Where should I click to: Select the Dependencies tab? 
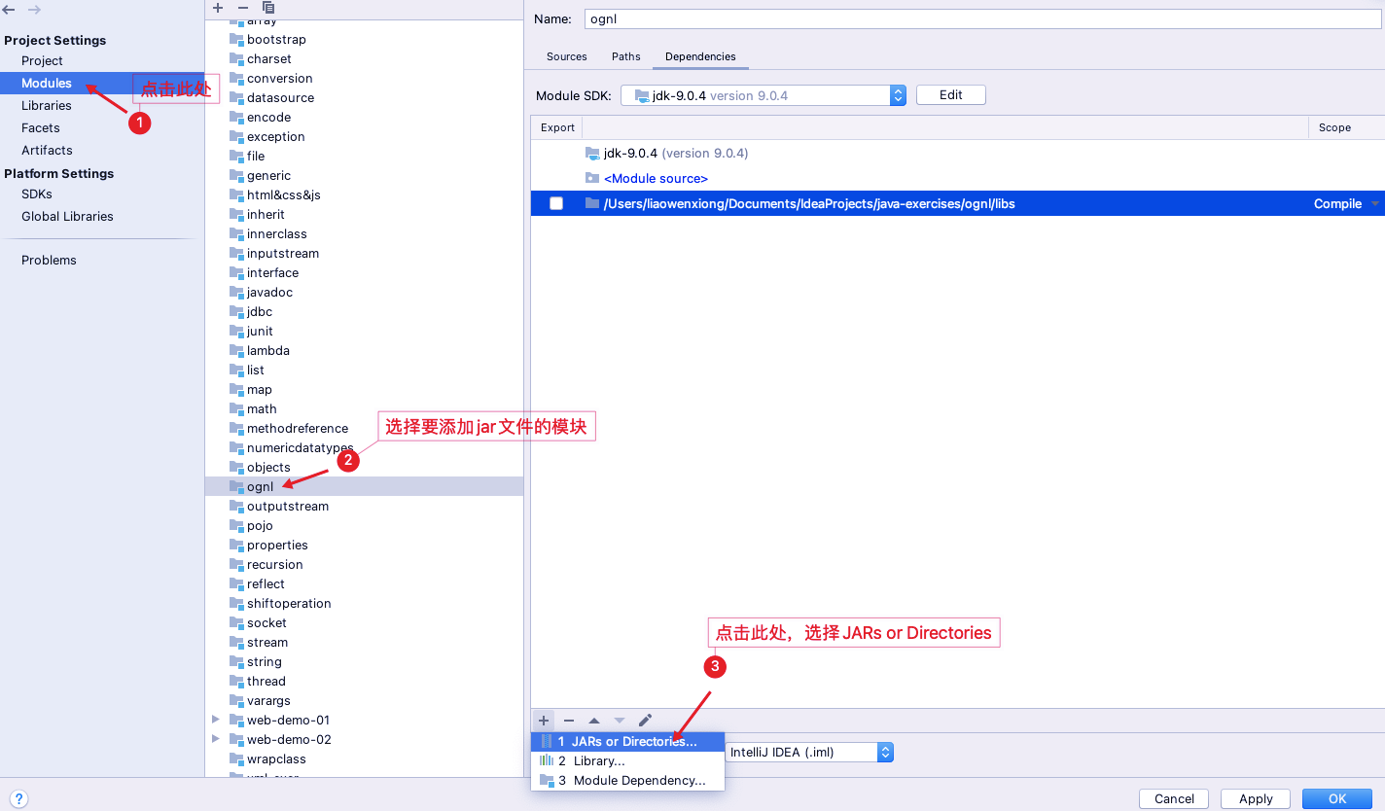pyautogui.click(x=700, y=56)
